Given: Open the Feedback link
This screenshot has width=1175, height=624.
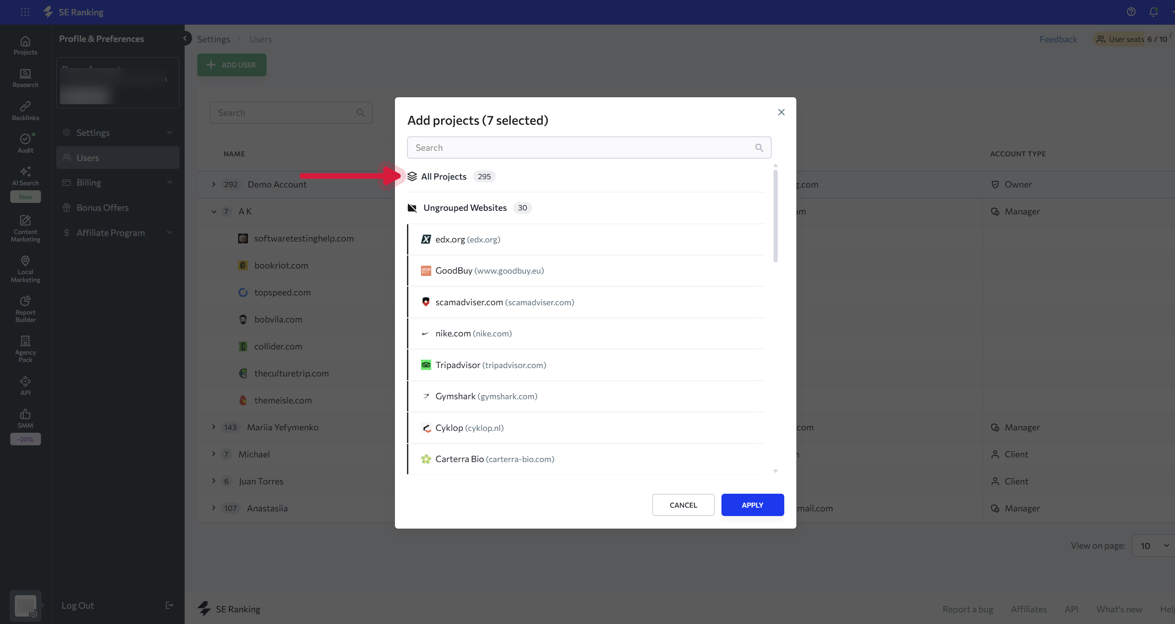Looking at the screenshot, I should 1058,39.
